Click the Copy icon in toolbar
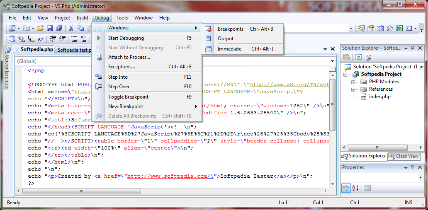The width and height of the screenshot is (428, 210). (x=80, y=28)
